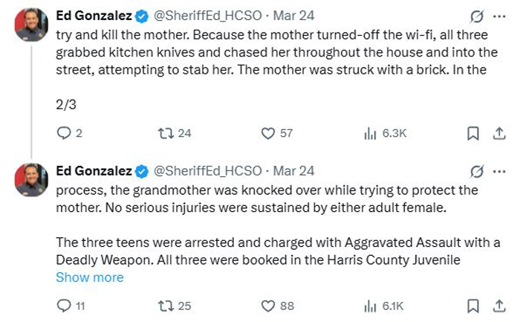Open more options menu on first tweet
Image resolution: width=520 pixels, height=322 pixels.
(x=499, y=16)
